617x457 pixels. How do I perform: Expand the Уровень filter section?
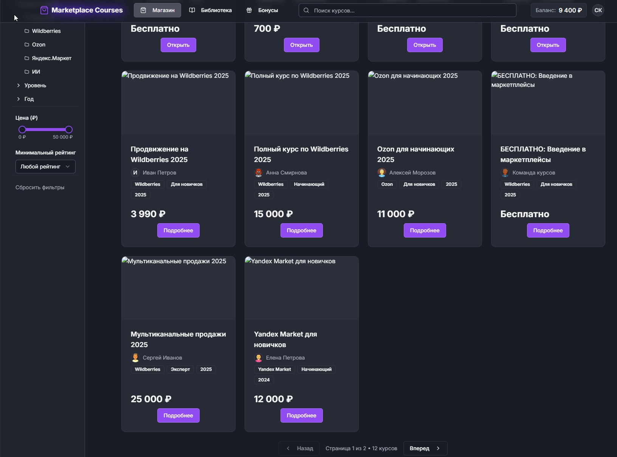31,85
